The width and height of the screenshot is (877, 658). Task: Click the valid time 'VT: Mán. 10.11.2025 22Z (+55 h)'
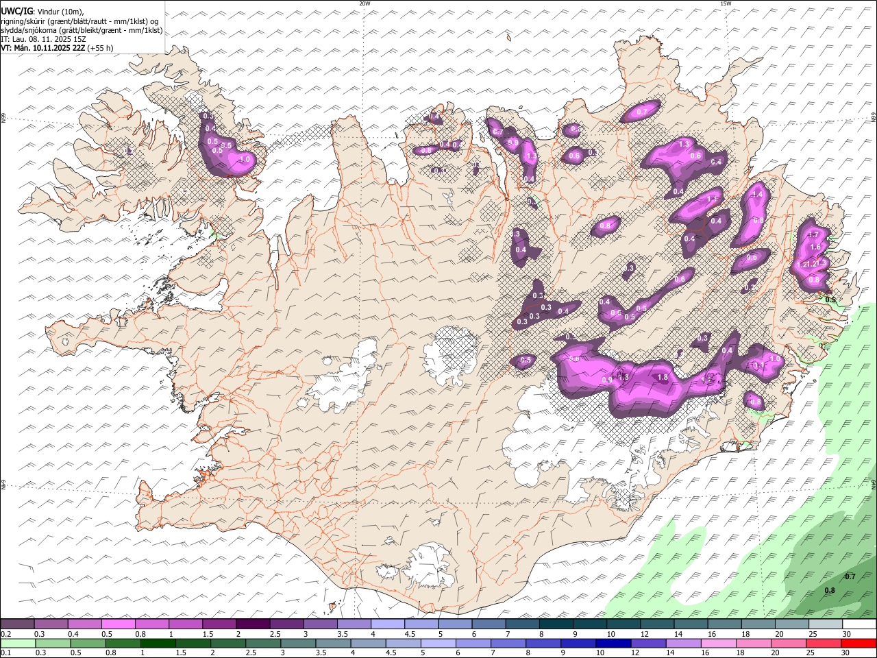[57, 48]
